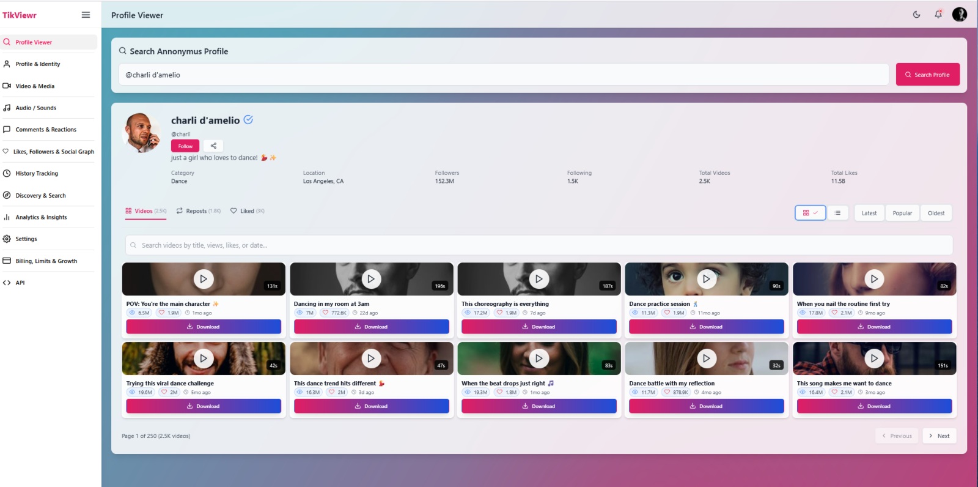Viewport: 978px width, 487px height.
Task: Share the profile via share icon
Action: click(x=213, y=146)
